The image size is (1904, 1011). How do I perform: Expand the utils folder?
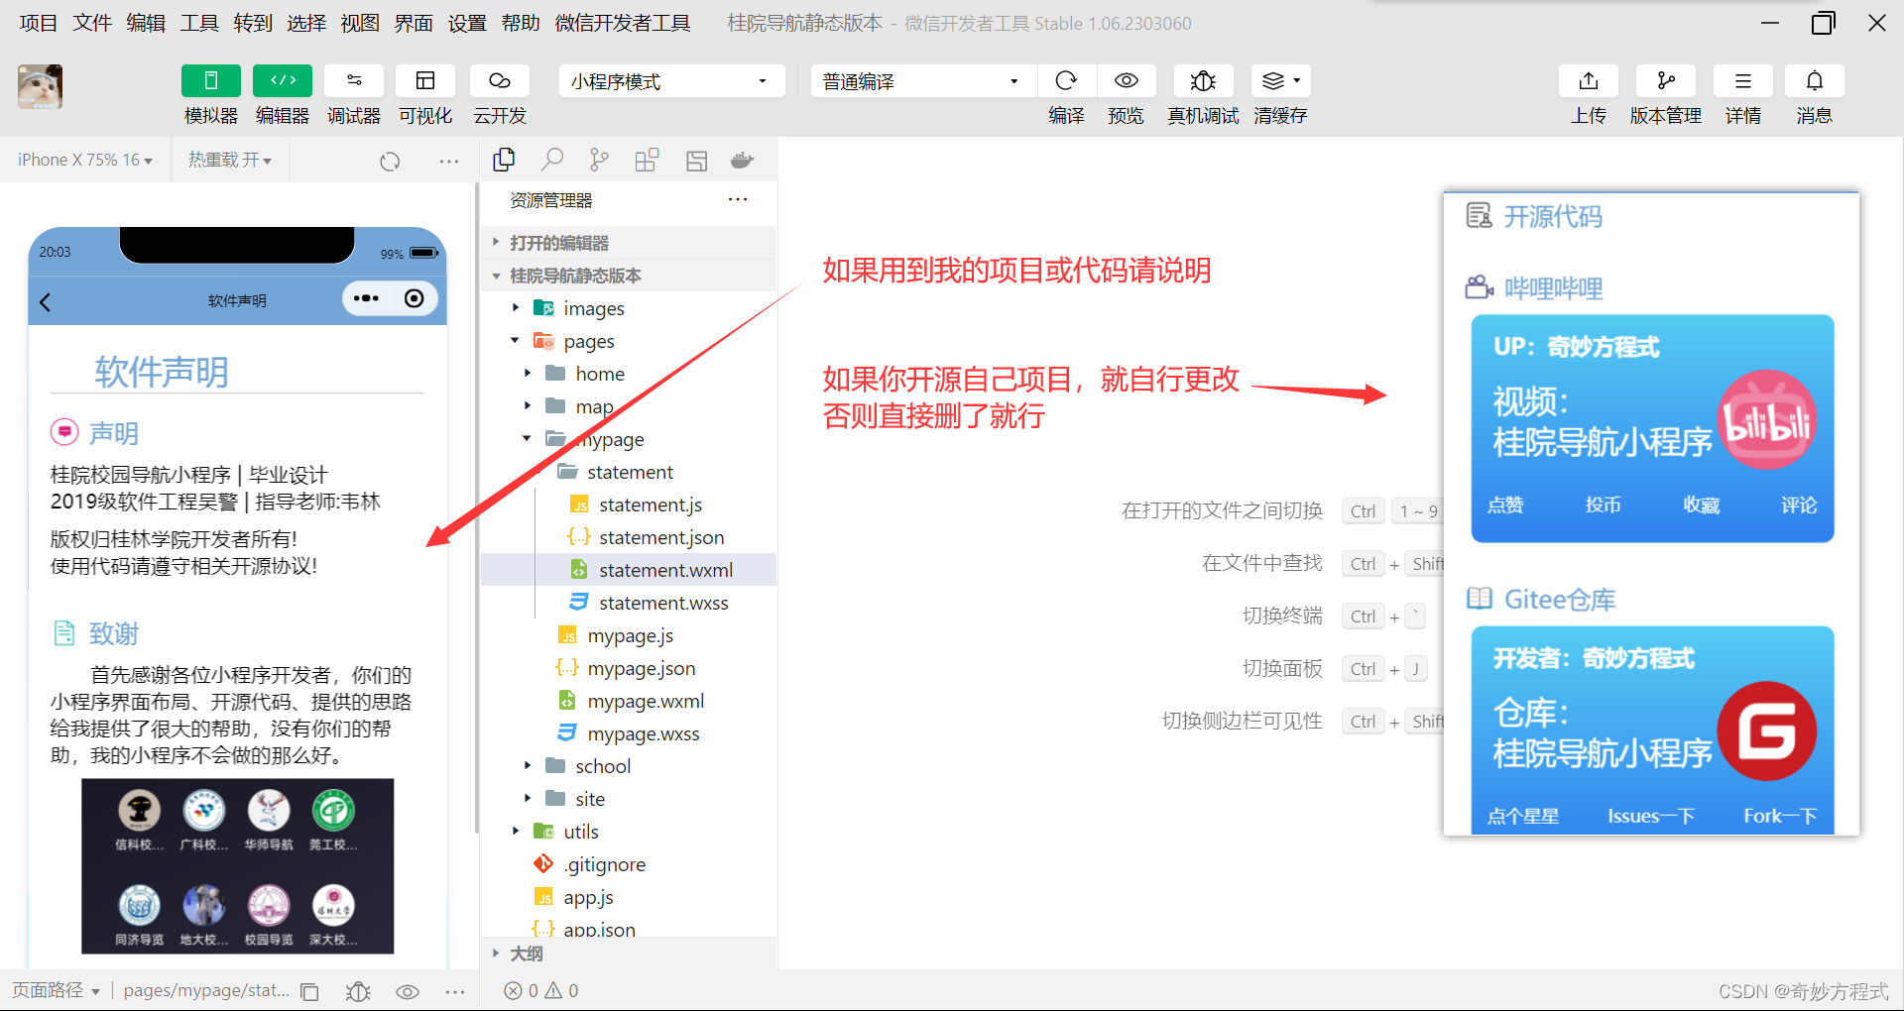[x=629, y=832]
